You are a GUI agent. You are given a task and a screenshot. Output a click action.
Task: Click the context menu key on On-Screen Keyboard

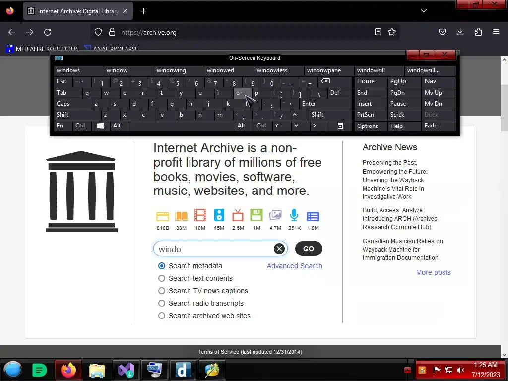tap(340, 126)
